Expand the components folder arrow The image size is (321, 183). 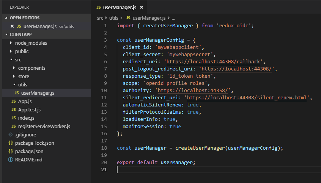tap(14, 68)
